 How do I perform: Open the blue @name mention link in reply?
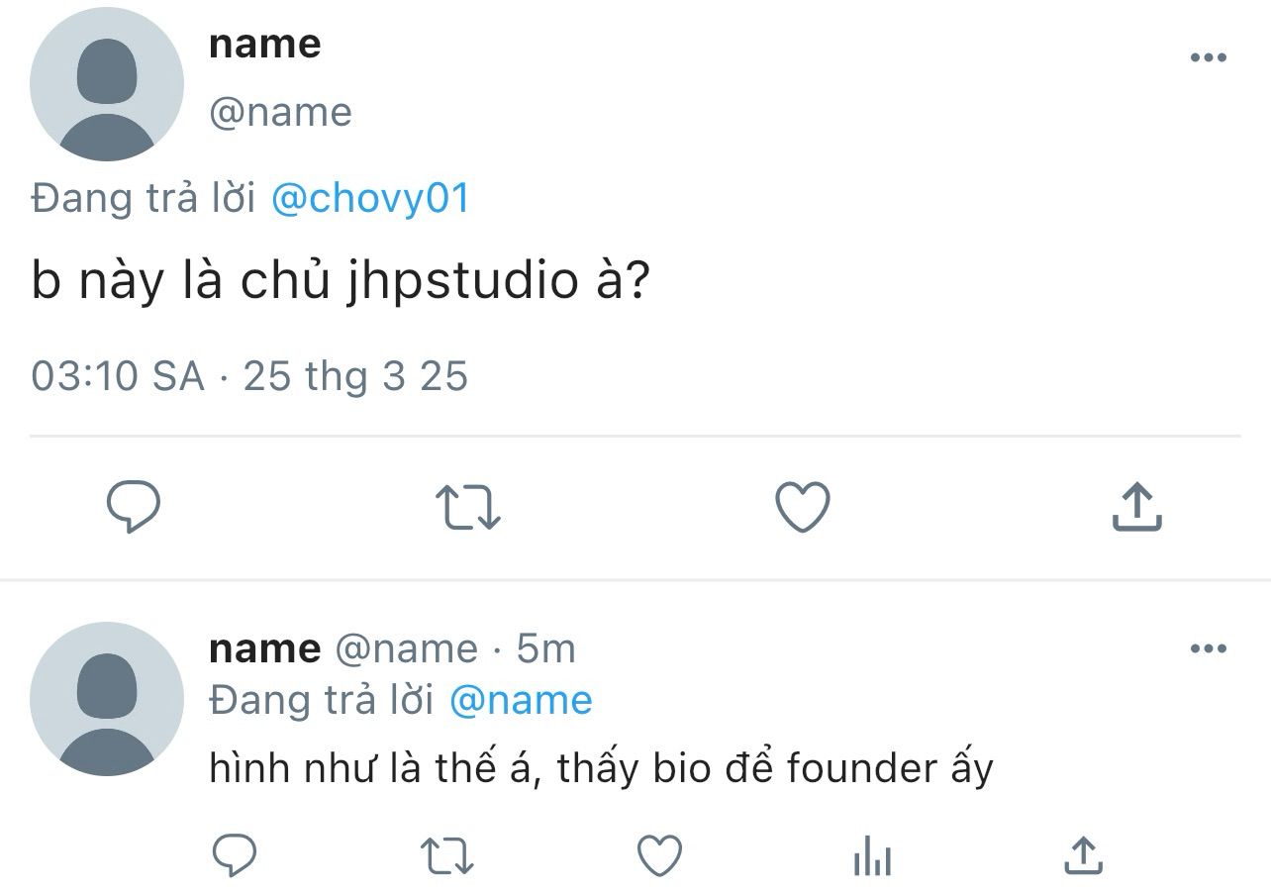(x=521, y=700)
